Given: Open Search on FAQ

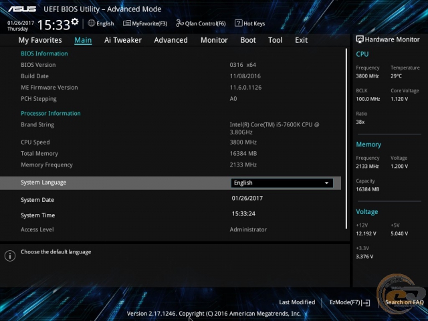Looking at the screenshot, I should click(404, 302).
